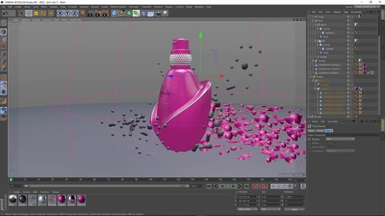Click the Render View icon
Viewport: 385px width, 216px height.
(x=91, y=13)
